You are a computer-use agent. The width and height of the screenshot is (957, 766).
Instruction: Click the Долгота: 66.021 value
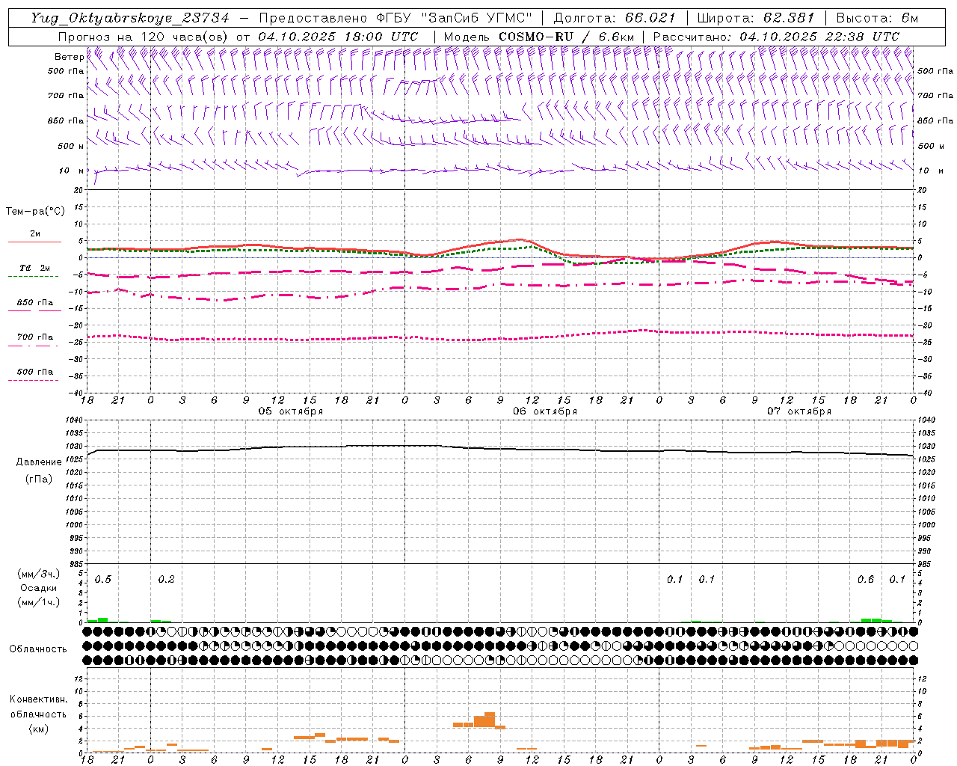pos(615,18)
